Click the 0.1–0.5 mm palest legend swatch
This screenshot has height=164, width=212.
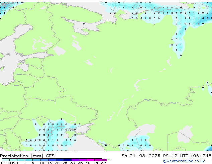[6, 160]
